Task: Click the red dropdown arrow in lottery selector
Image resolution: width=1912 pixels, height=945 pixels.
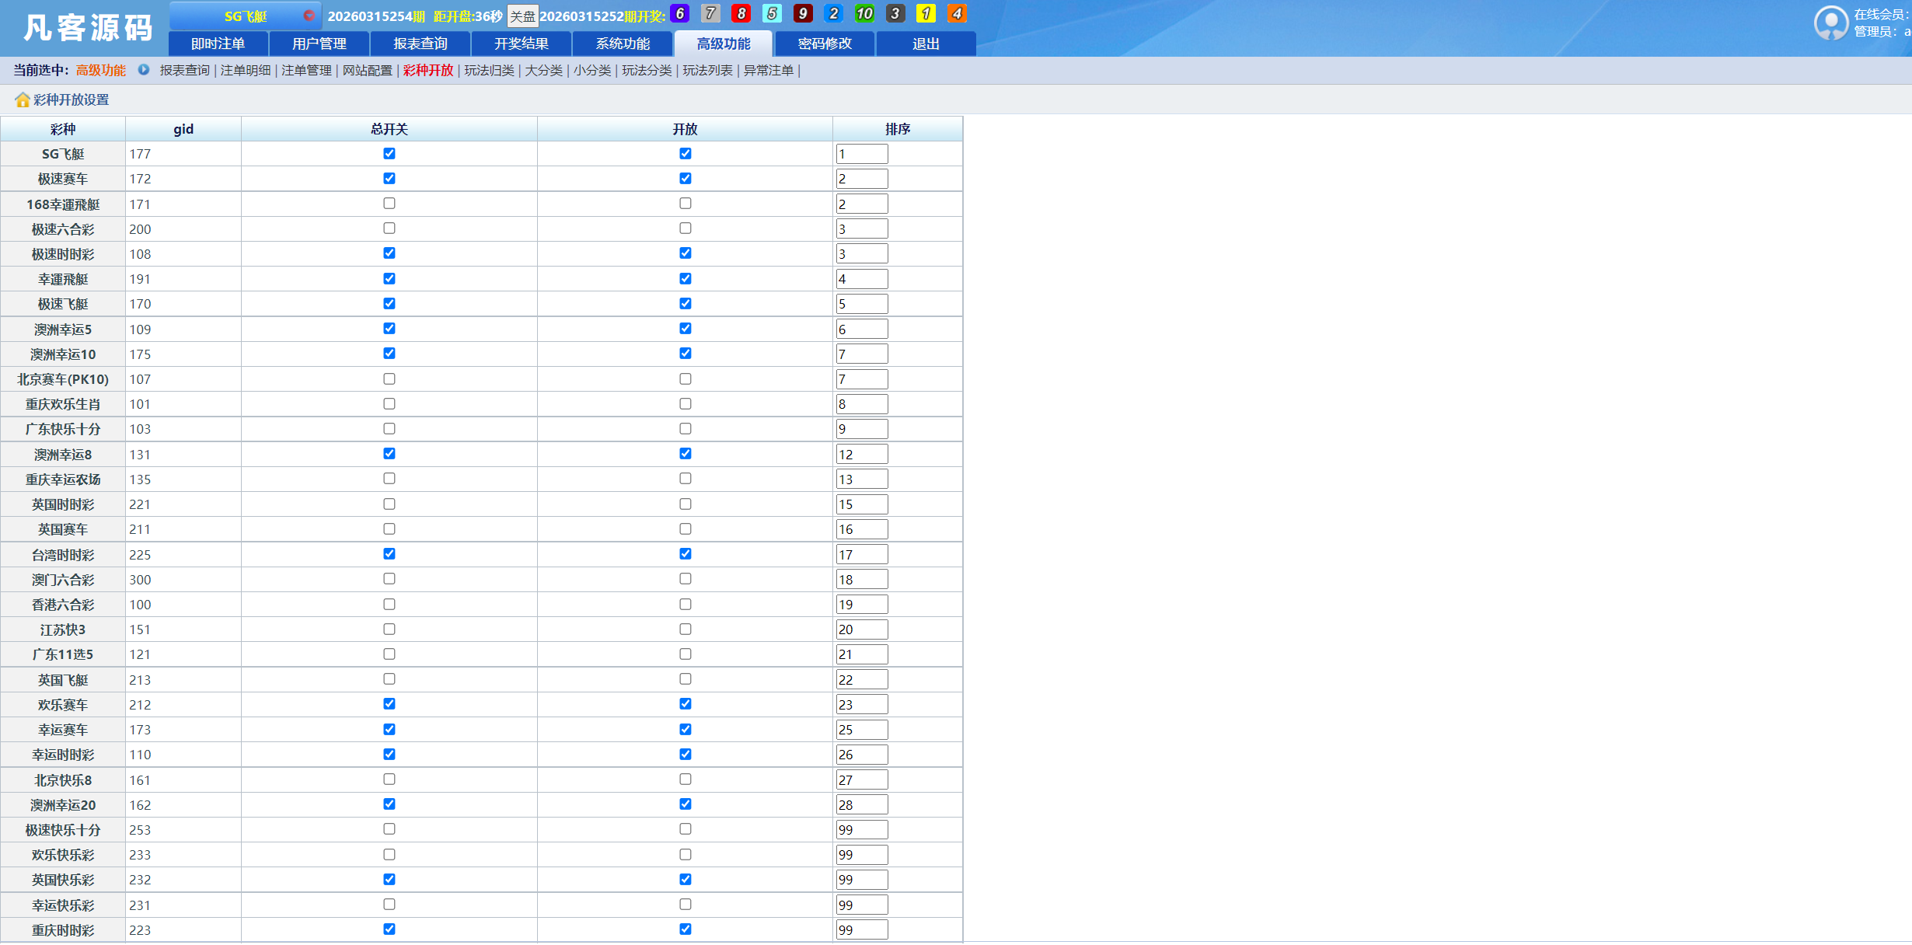Action: [x=309, y=16]
